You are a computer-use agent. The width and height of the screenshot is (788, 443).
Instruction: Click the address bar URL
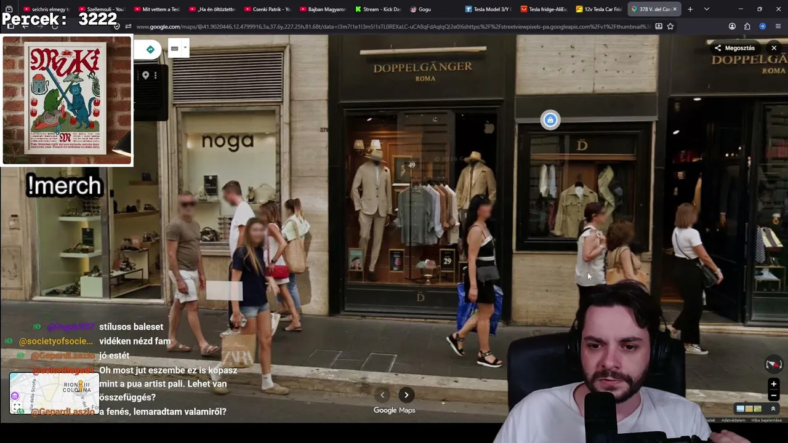[x=393, y=26]
